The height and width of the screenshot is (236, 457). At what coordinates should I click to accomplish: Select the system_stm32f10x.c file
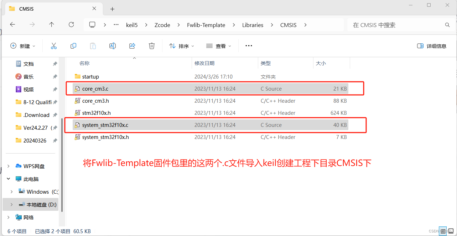[x=210, y=125]
